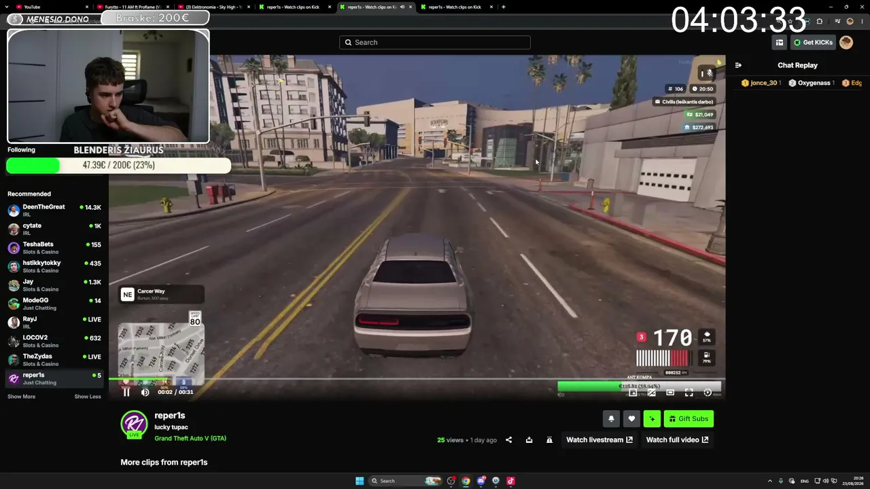870x489 pixels.
Task: Open Watch full video link
Action: 677,440
